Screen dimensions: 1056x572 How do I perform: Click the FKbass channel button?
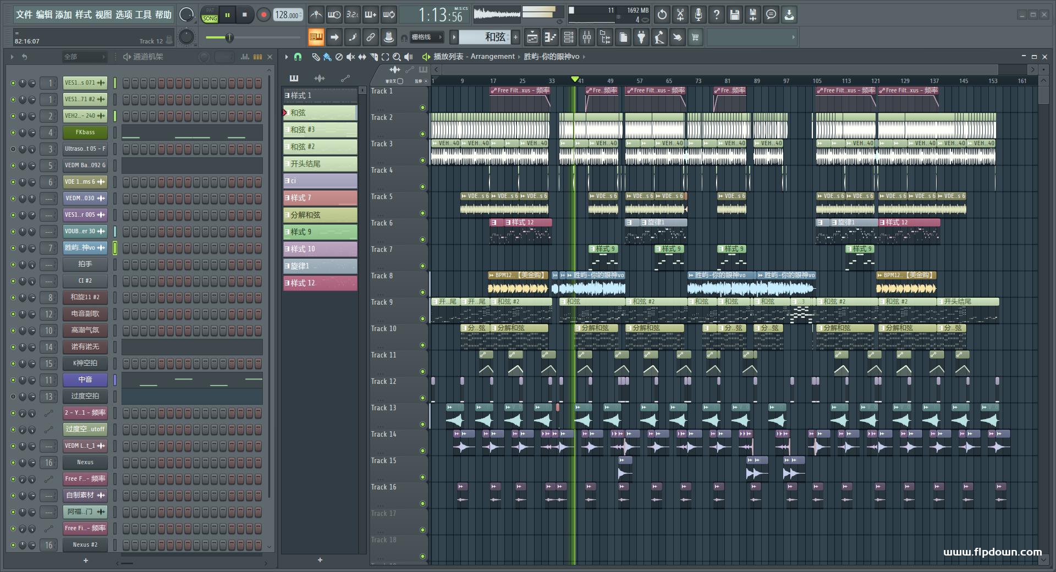pos(85,133)
